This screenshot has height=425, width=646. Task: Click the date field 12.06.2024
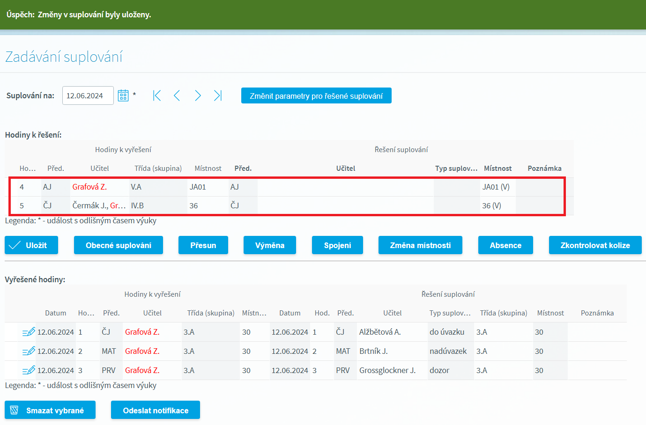(x=88, y=95)
